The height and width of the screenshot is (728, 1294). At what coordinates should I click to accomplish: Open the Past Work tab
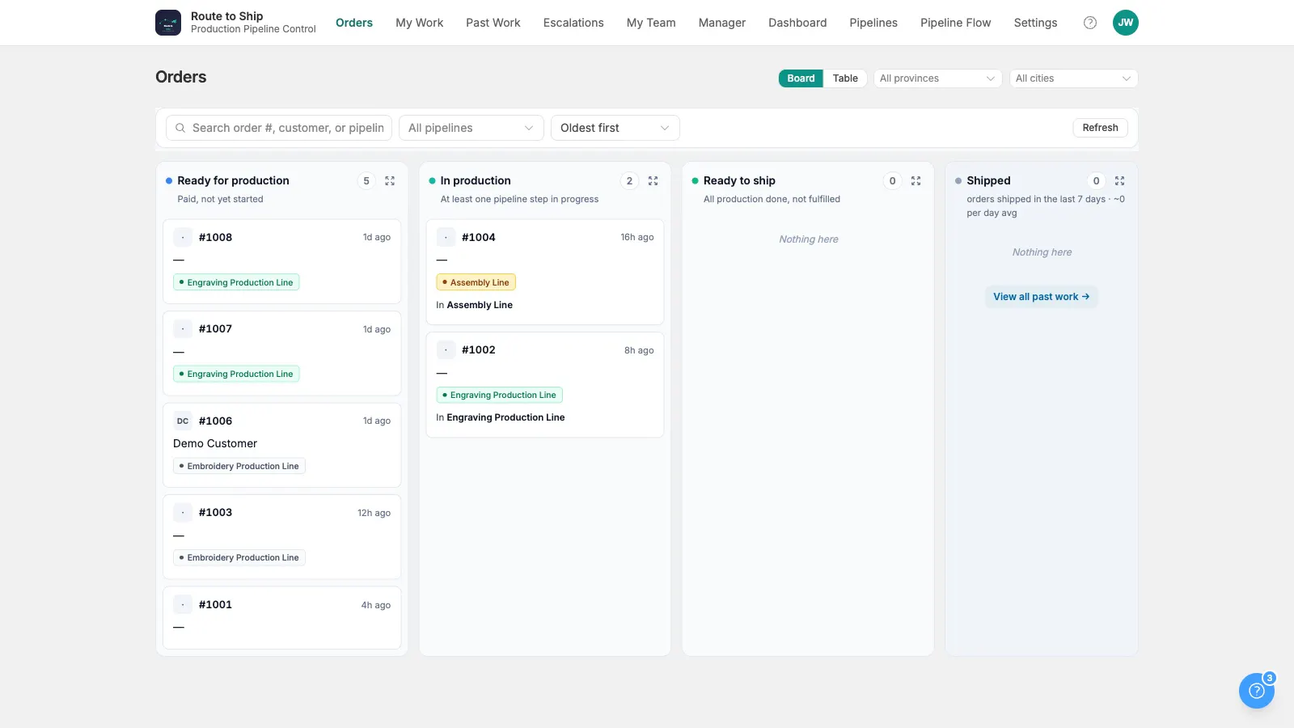click(493, 23)
